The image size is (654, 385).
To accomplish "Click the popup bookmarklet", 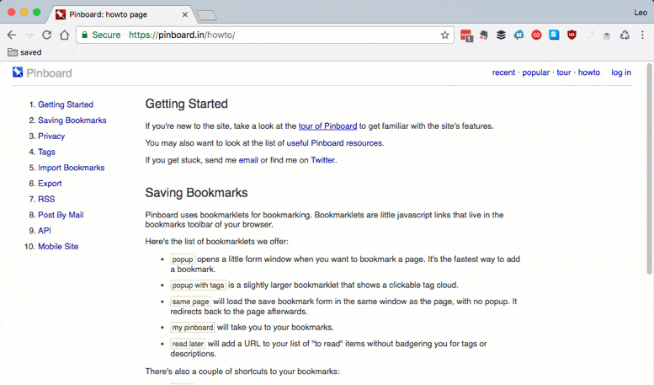I will [183, 259].
